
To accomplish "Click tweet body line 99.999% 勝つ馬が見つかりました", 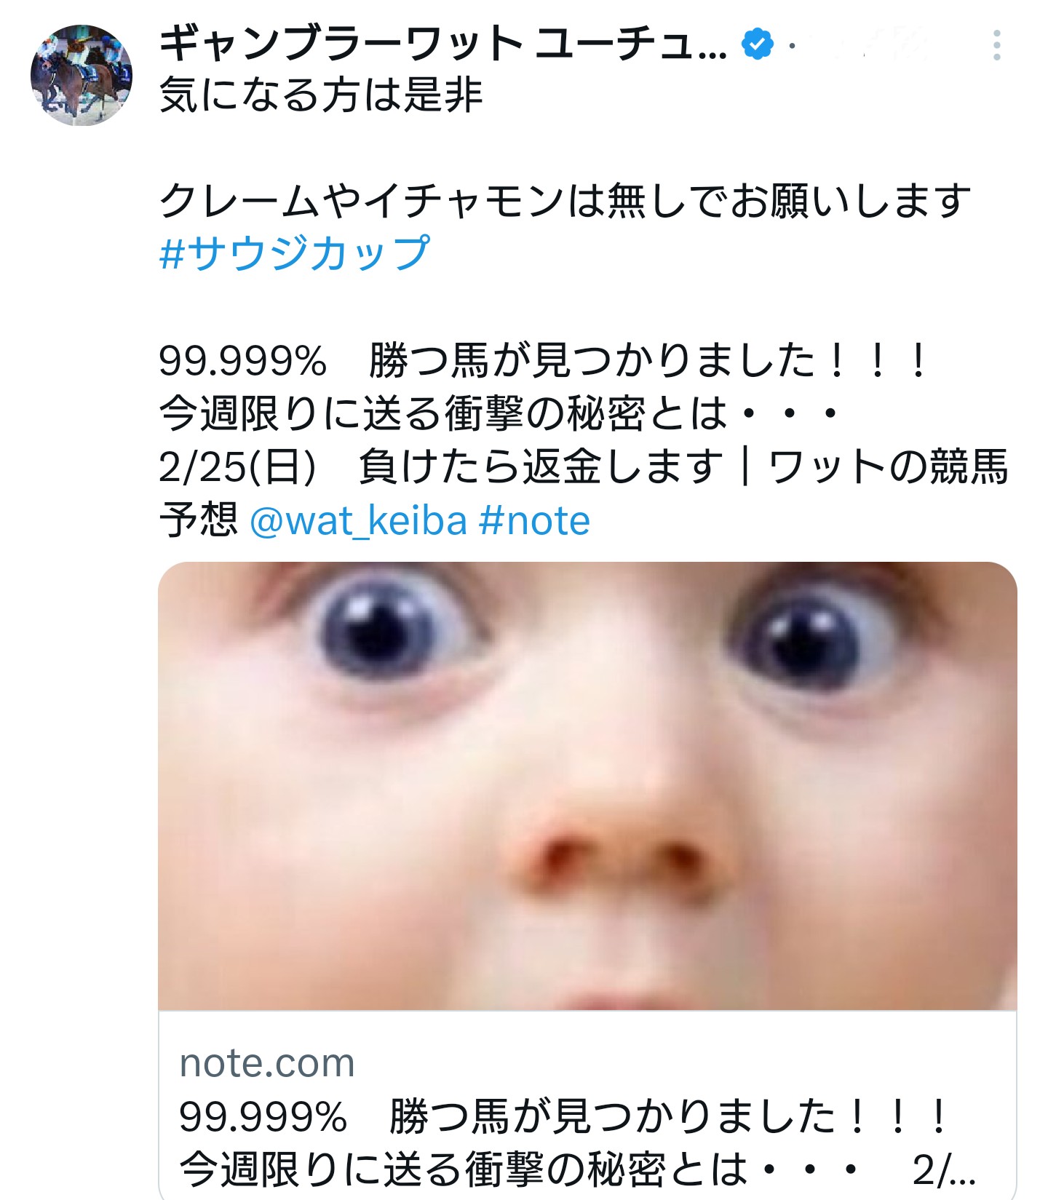I will (x=543, y=361).
